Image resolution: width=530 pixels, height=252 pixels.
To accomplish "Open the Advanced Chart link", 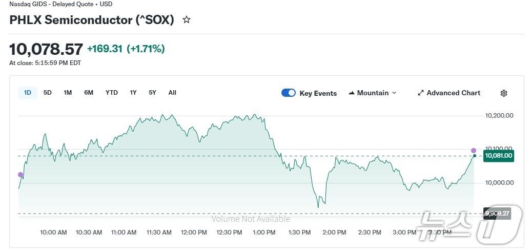I will 453,93.
